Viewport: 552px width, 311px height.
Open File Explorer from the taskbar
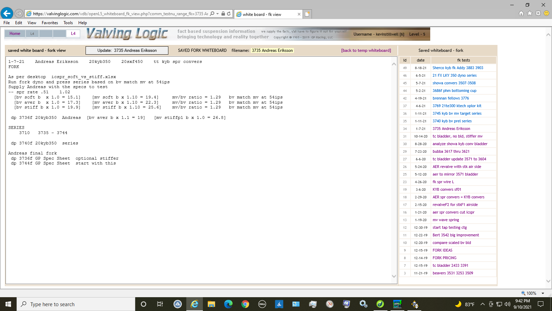tap(211, 304)
